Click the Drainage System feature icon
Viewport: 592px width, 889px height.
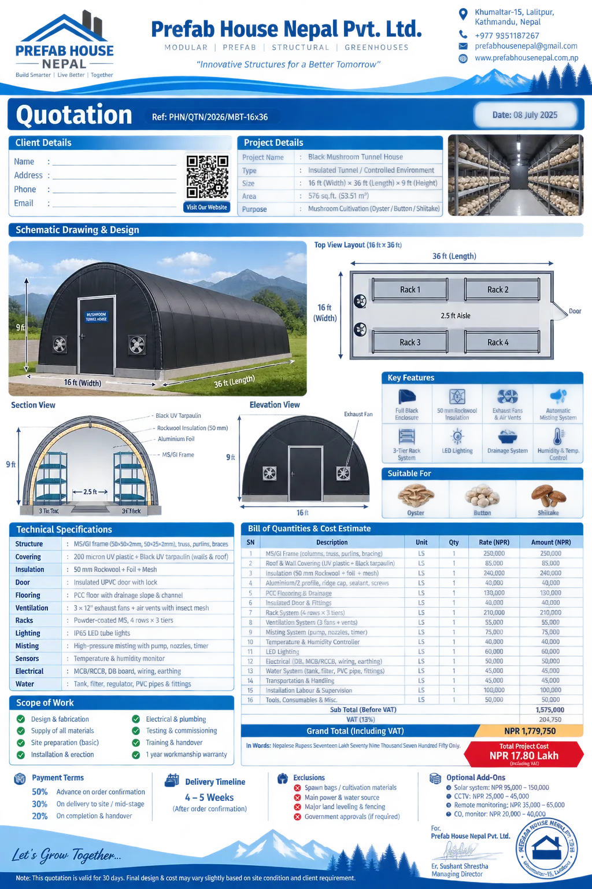pos(508,436)
